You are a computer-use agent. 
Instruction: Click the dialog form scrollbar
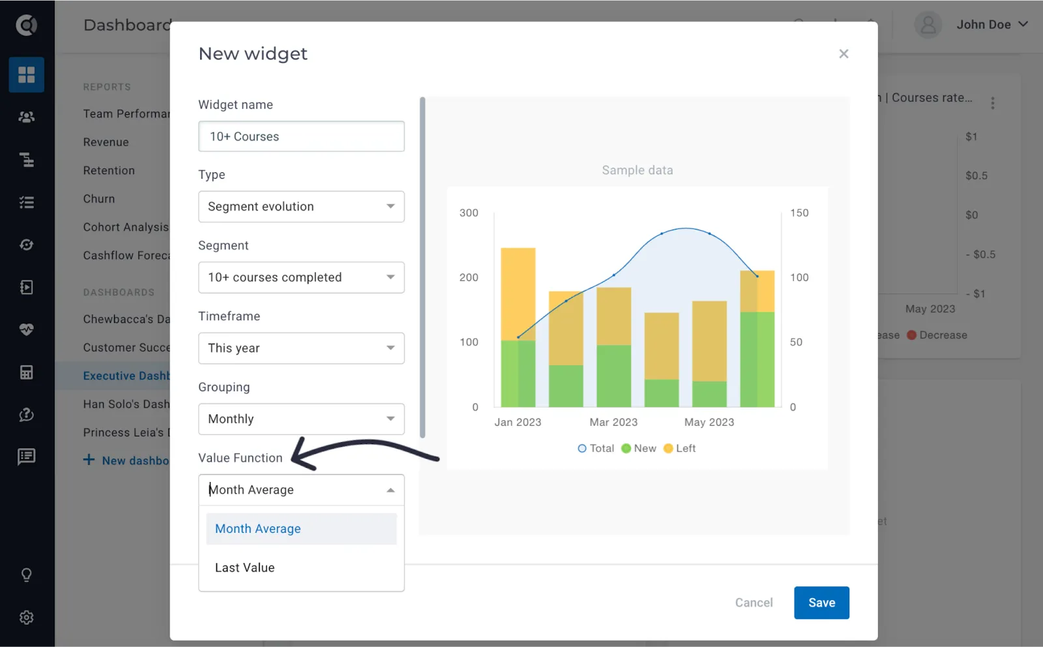(422, 267)
